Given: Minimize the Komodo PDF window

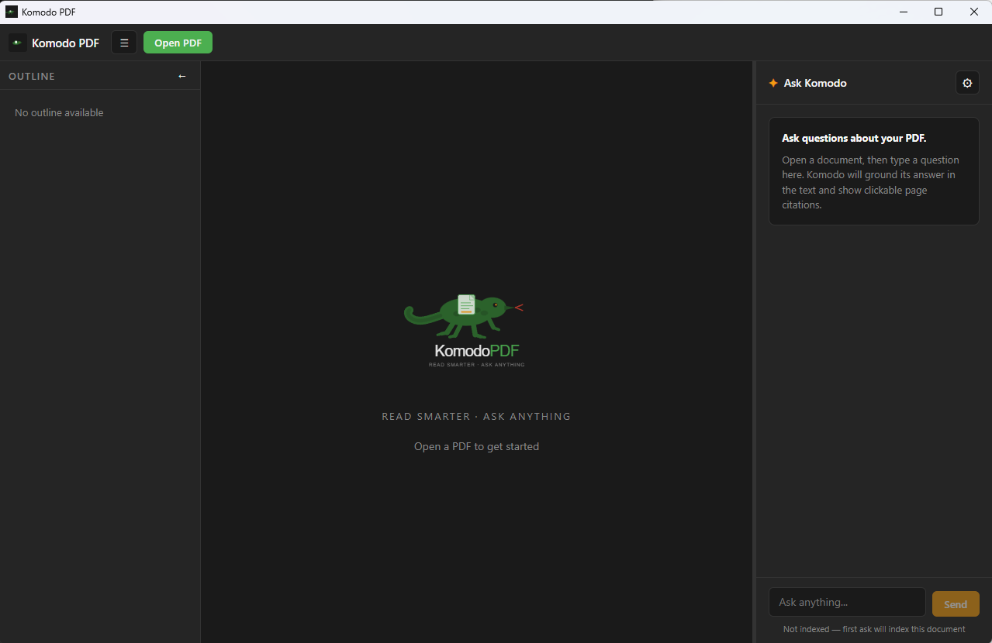Looking at the screenshot, I should 903,12.
